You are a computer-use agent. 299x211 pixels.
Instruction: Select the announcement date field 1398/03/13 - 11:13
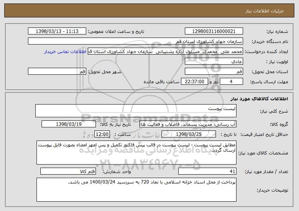coord(57,31)
